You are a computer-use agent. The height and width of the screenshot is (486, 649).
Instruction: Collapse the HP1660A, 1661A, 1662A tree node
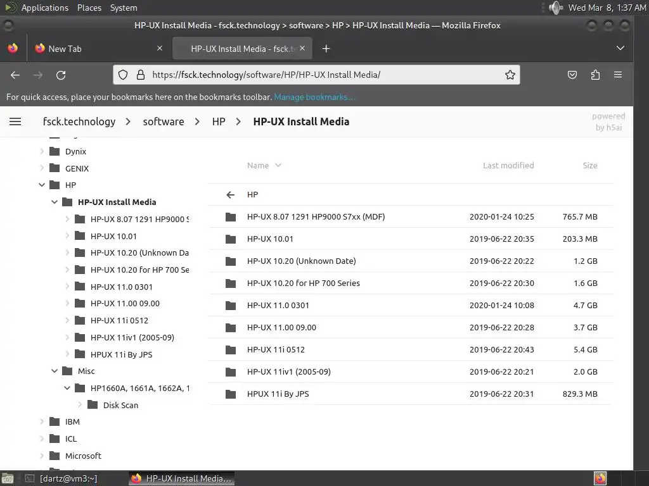[67, 388]
